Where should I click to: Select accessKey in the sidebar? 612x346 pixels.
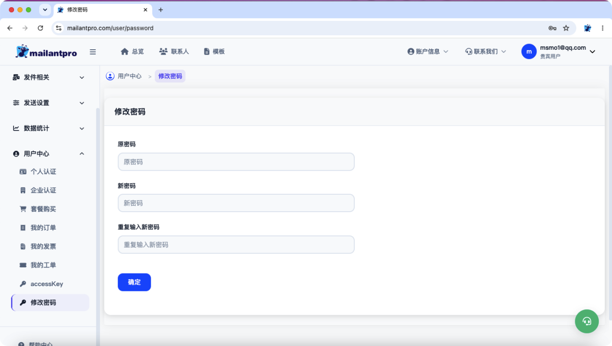(47, 284)
